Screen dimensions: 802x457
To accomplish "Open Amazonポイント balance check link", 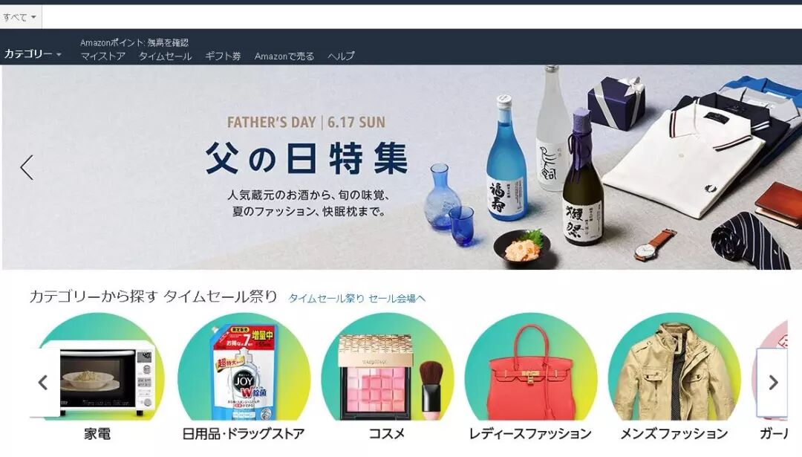I will point(134,42).
